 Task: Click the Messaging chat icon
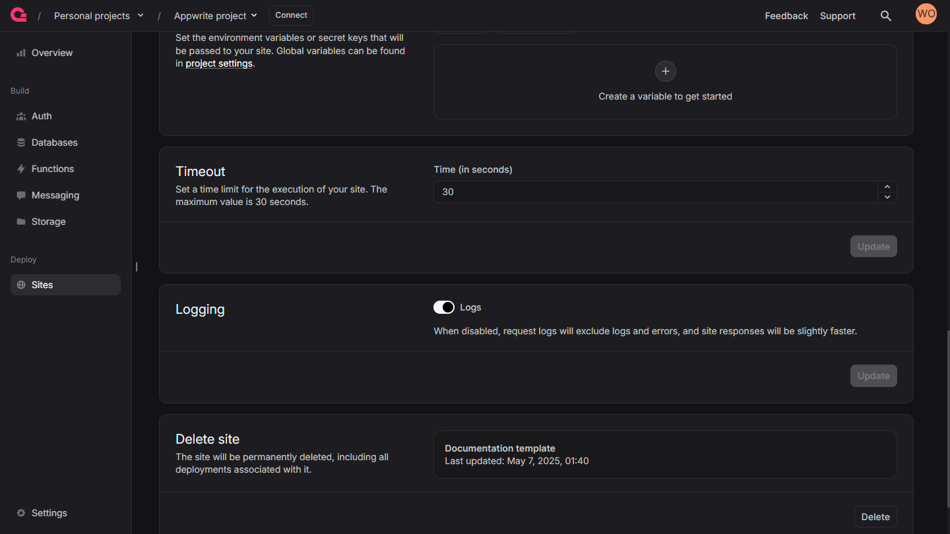coord(21,195)
